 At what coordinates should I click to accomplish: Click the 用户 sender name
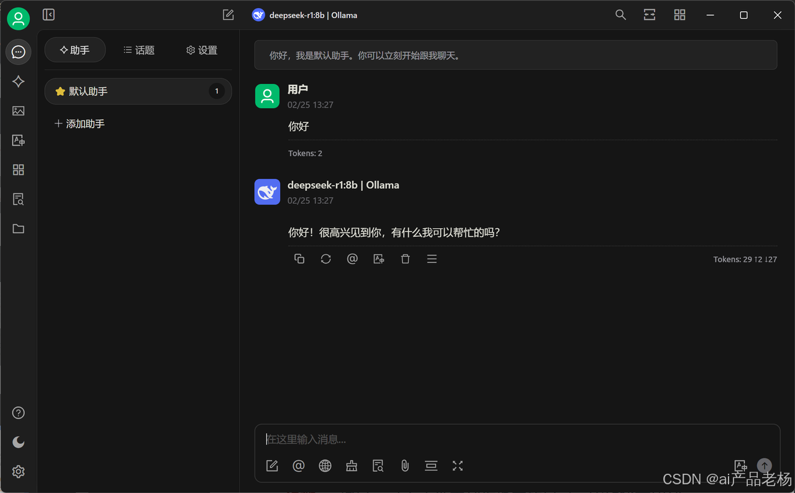(x=298, y=90)
